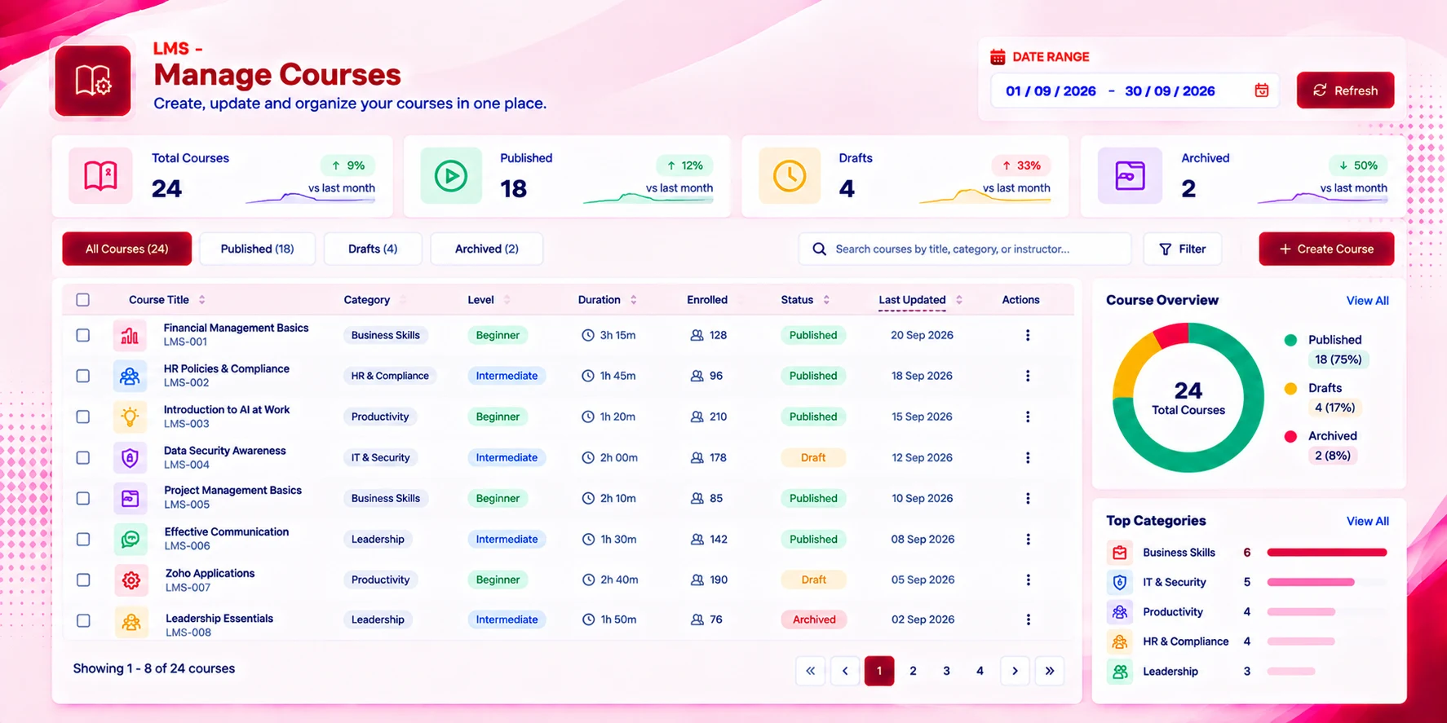Sort by Level column arrows

pyautogui.click(x=507, y=300)
